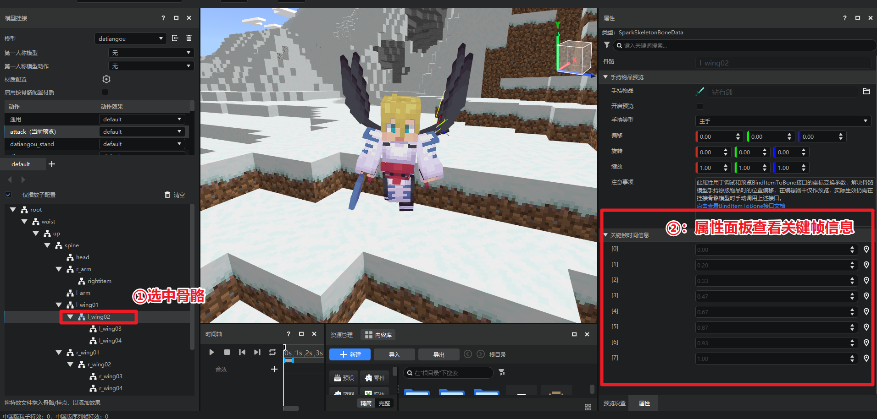Switch to the 预览设置 tab
This screenshot has width=877, height=419.
click(x=614, y=403)
